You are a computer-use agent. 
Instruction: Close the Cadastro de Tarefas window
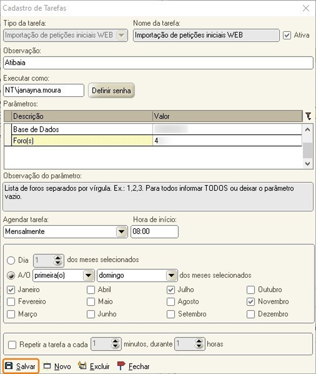click(x=306, y=8)
